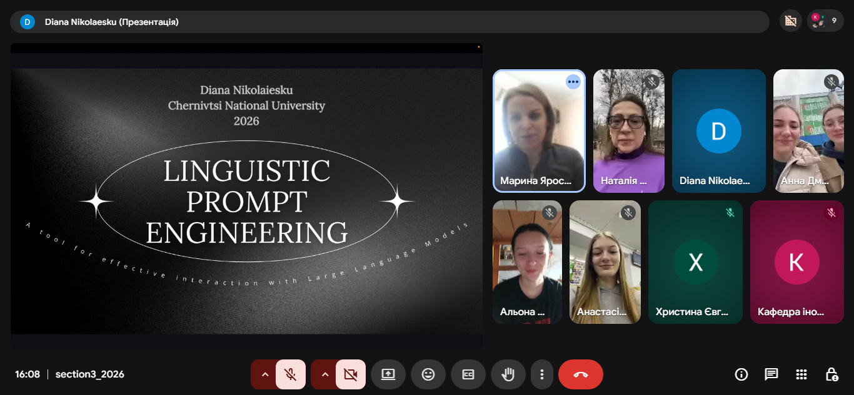Click the K avatar circle in Кафедра's tile

pos(797,262)
